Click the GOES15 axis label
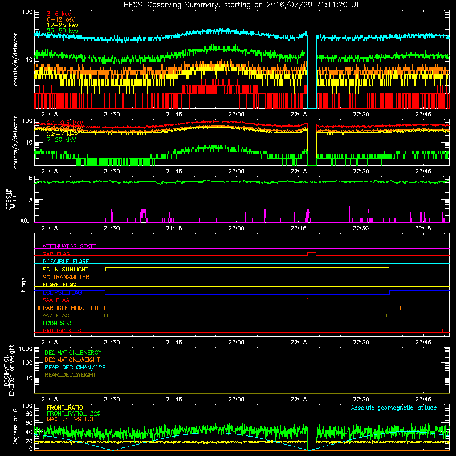 11,199
